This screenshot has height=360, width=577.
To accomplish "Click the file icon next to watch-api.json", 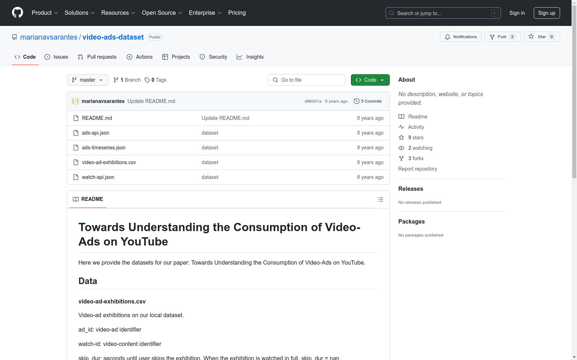I will click(x=76, y=177).
